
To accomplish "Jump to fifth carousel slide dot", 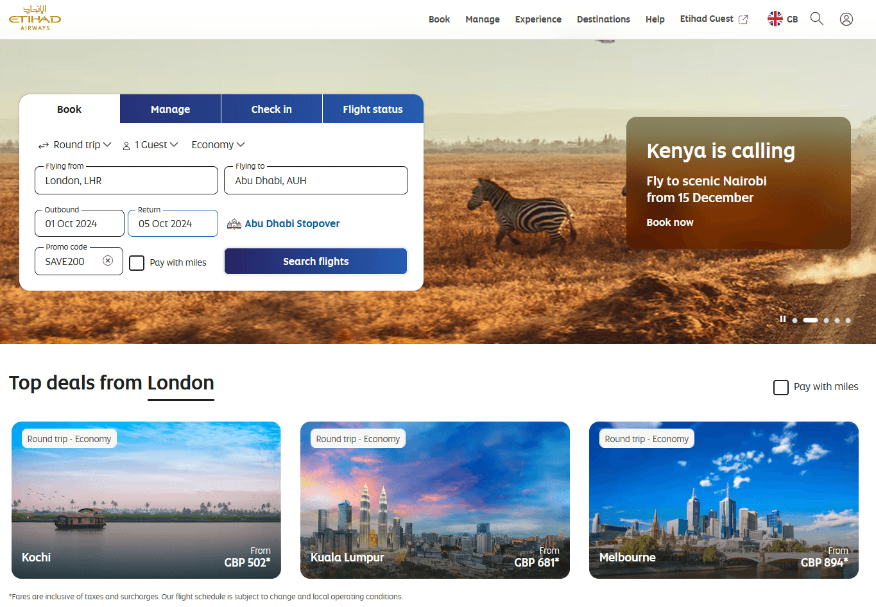I will coord(848,320).
